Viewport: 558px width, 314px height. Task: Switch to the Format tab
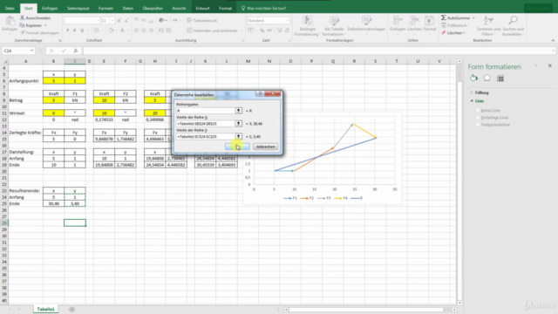pyautogui.click(x=225, y=8)
